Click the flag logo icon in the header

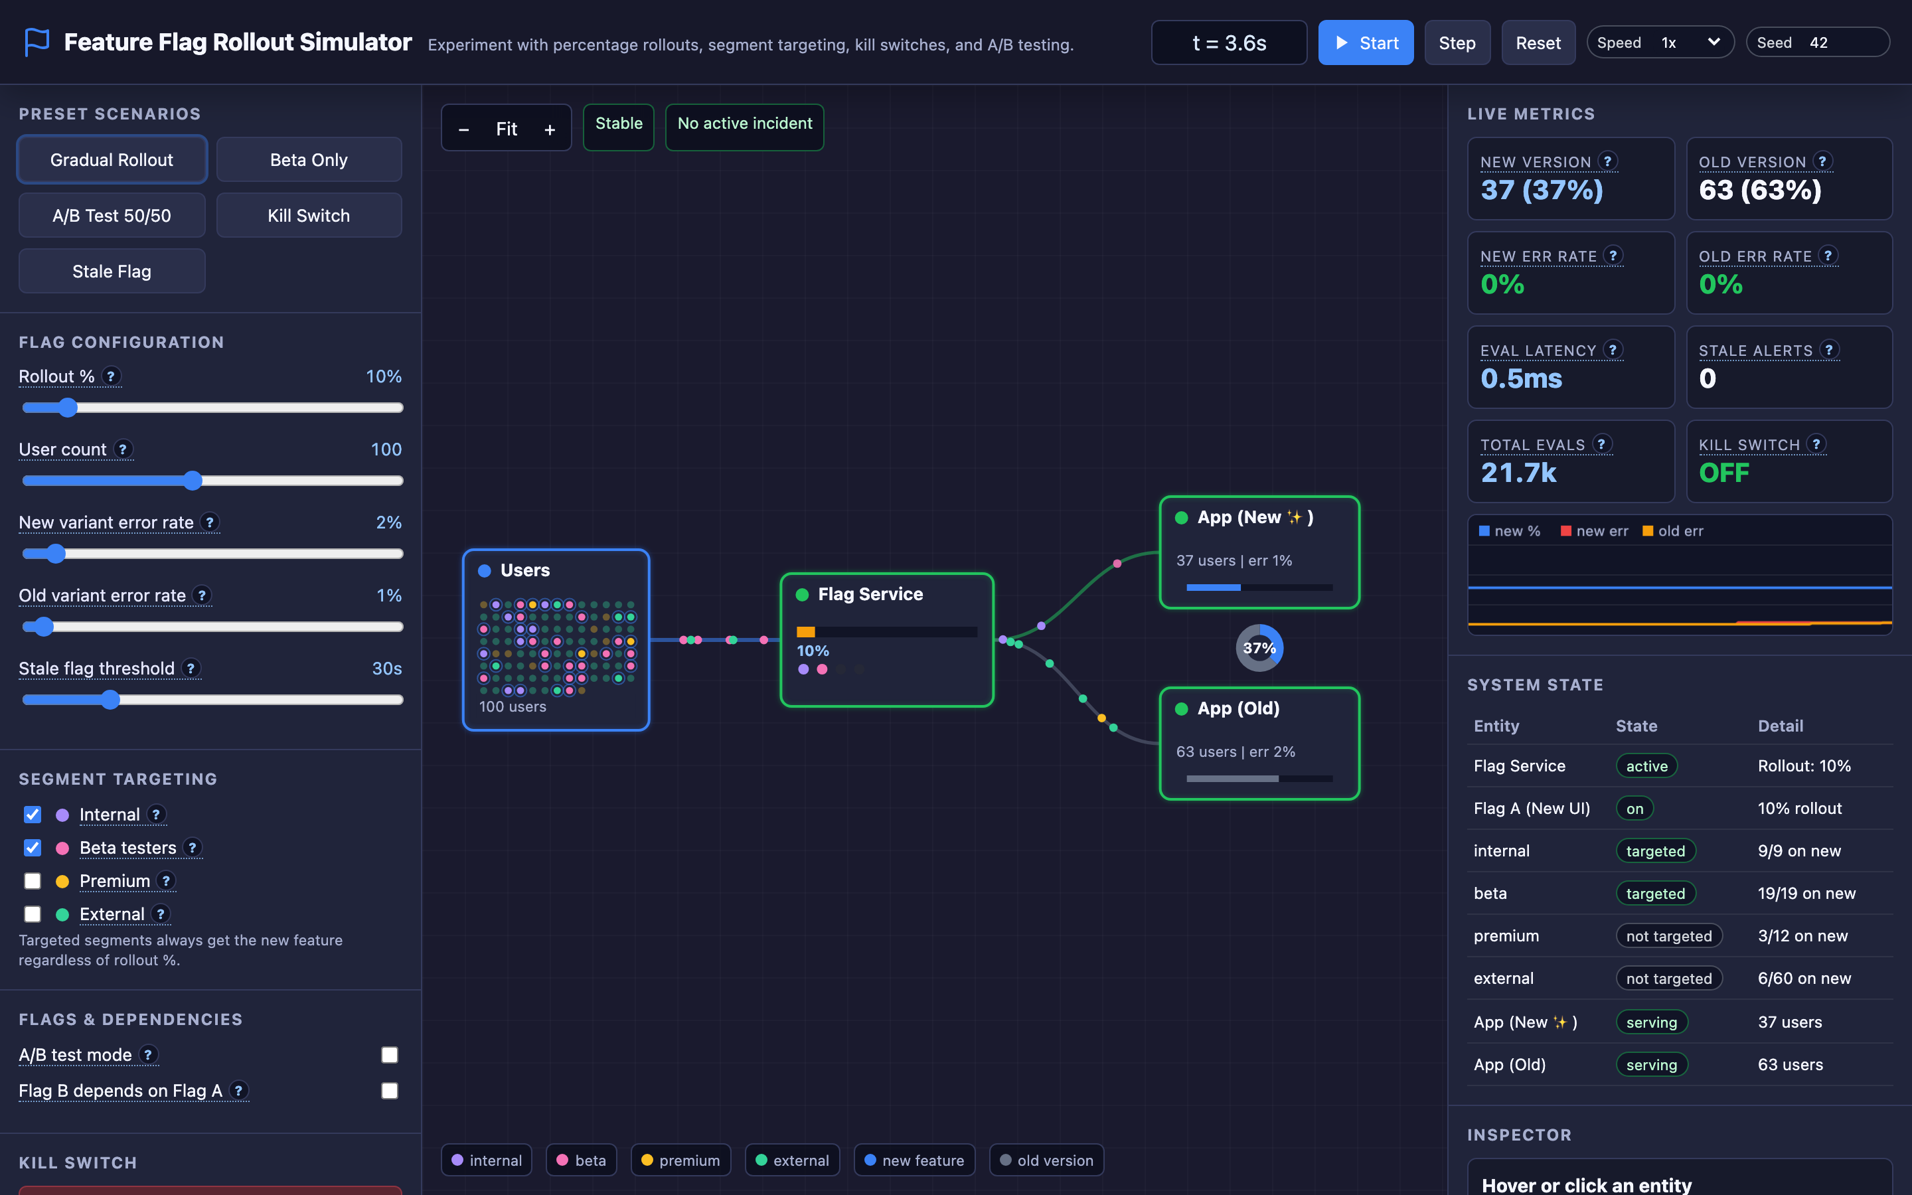[x=37, y=42]
